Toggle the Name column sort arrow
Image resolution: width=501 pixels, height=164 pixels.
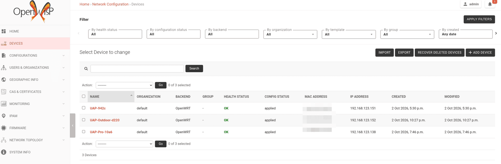coord(131,95)
